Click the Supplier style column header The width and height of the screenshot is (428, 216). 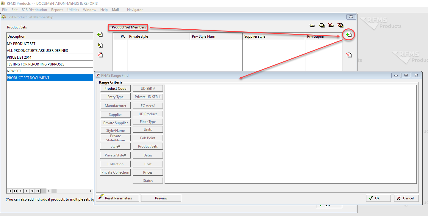pos(274,36)
